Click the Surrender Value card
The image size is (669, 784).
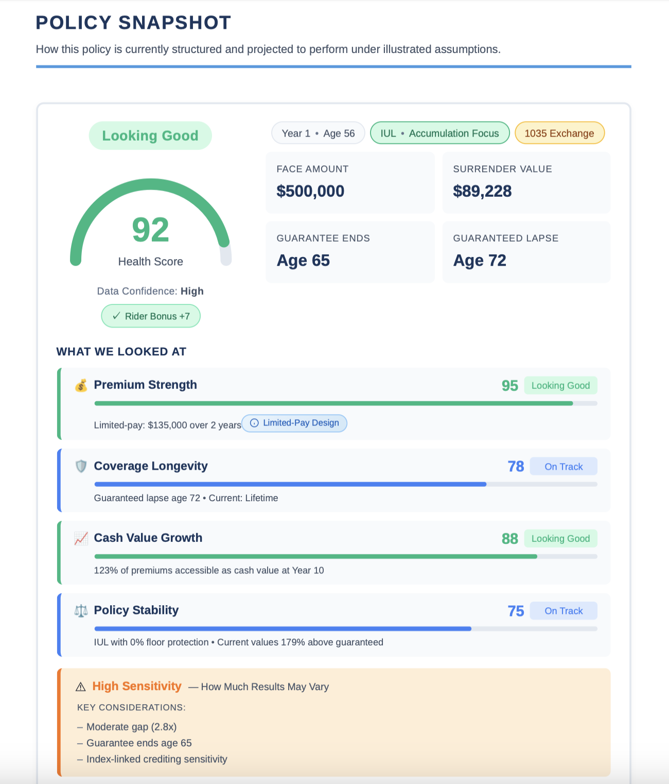pos(526,182)
